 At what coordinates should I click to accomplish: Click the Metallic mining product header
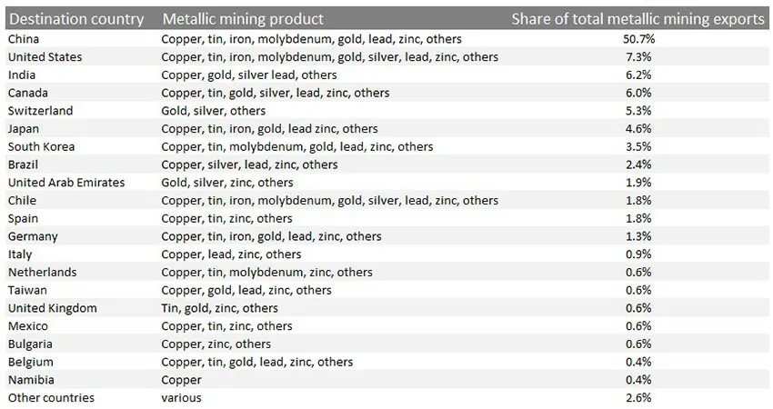[243, 19]
